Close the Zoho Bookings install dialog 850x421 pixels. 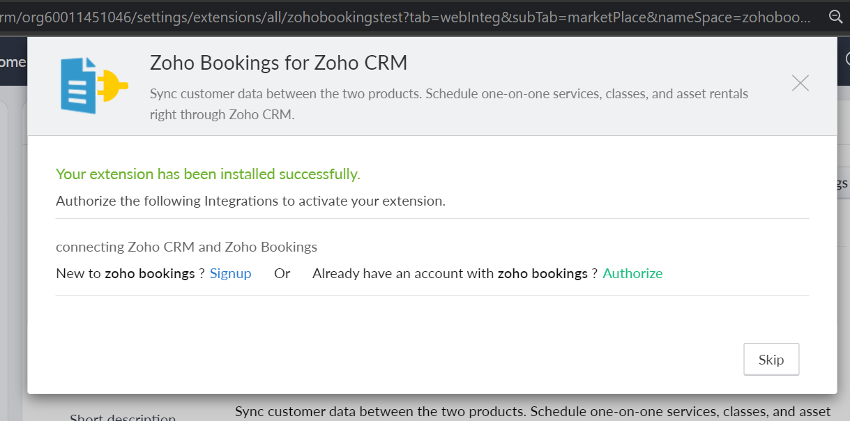pos(800,84)
